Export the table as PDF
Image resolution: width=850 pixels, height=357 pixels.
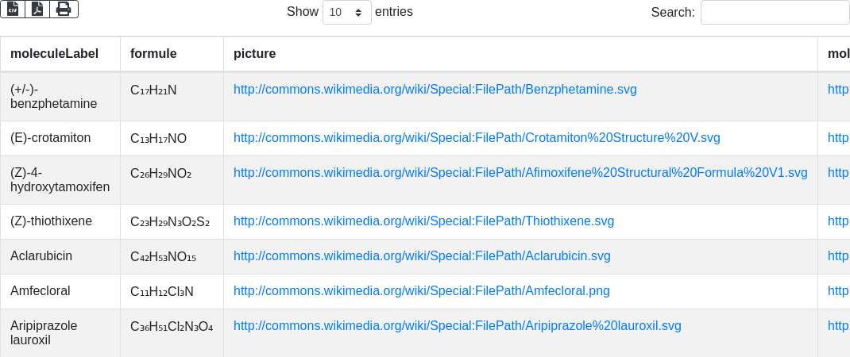(x=37, y=9)
